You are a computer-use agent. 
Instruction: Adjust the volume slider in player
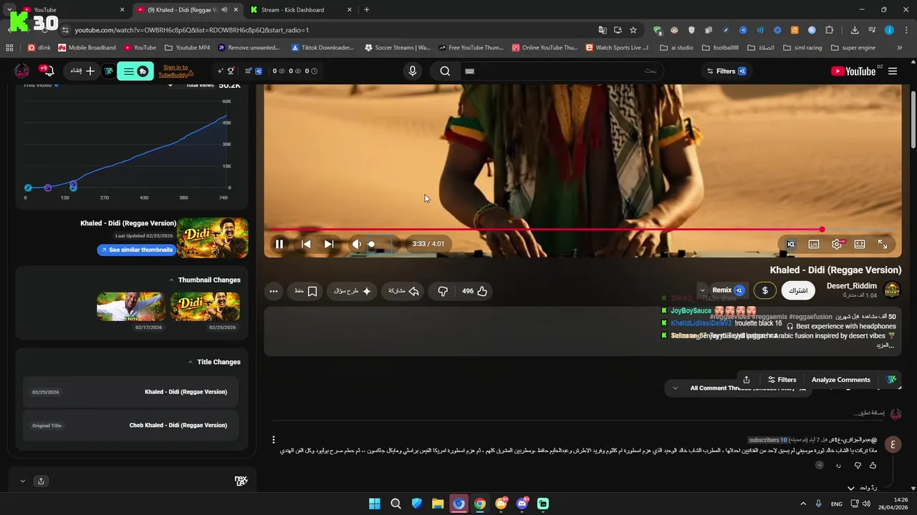tap(380, 244)
